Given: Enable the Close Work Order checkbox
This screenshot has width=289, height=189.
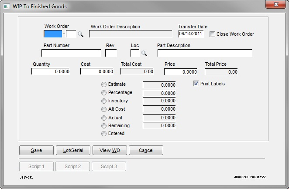Looking at the screenshot, I should point(212,34).
